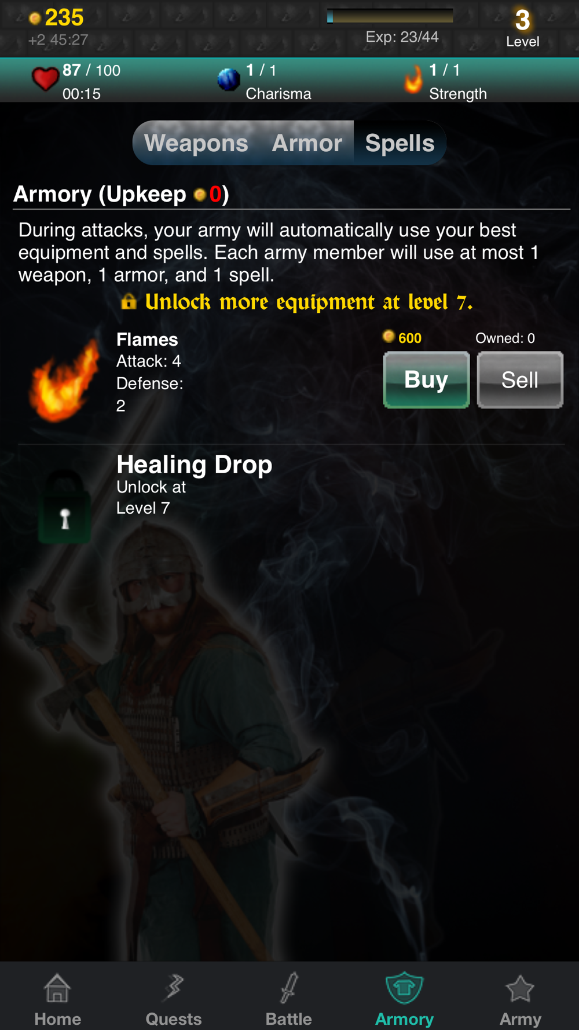The height and width of the screenshot is (1030, 579).
Task: Tap the Healing Drop padlock icon
Action: (x=65, y=506)
